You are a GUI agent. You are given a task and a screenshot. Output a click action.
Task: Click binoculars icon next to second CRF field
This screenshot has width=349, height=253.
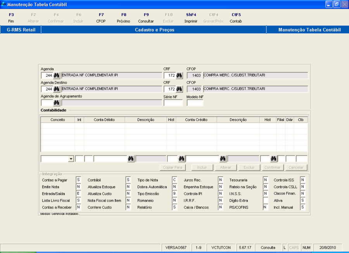179,89
